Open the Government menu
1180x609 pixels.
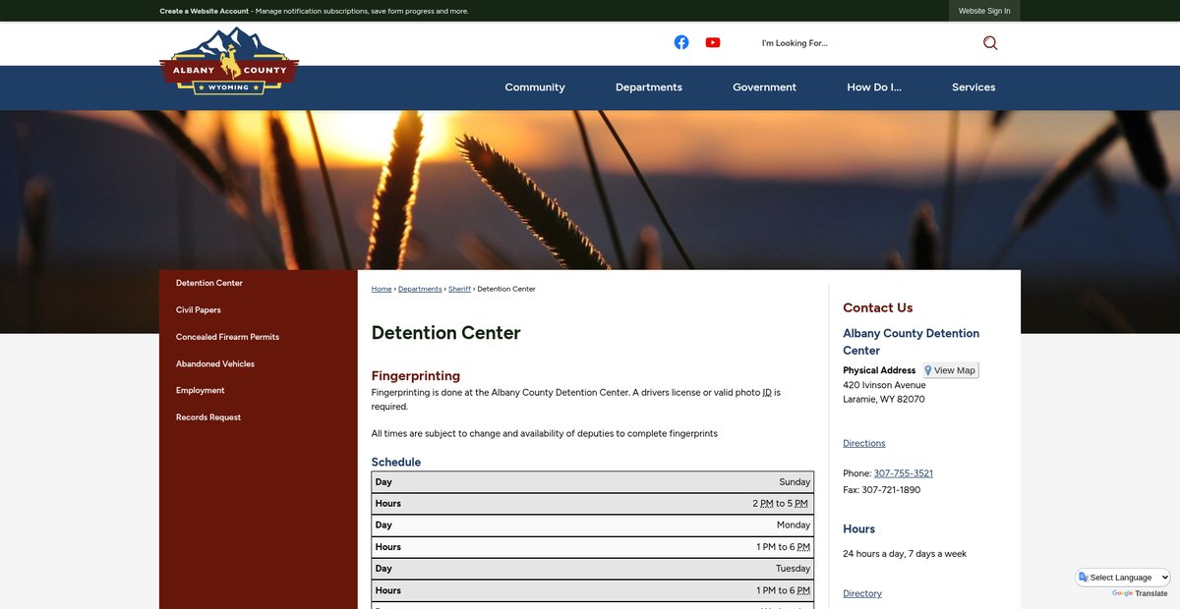(764, 87)
